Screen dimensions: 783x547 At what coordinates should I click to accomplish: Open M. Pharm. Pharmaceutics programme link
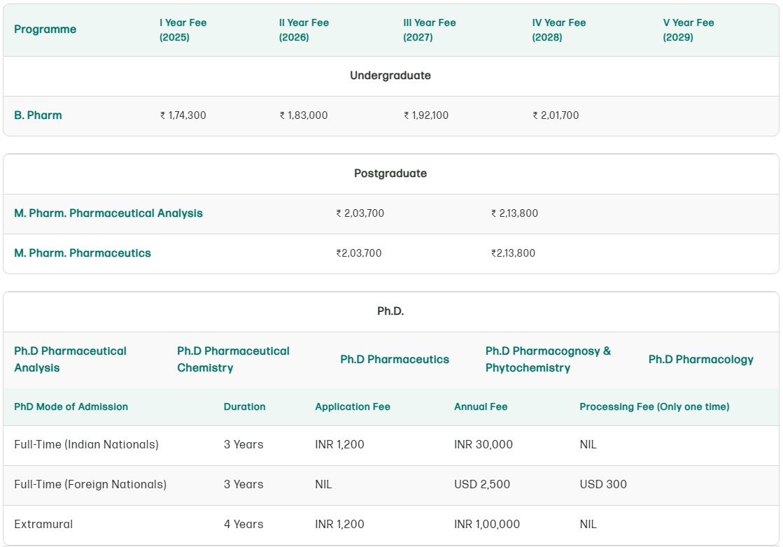(x=83, y=253)
